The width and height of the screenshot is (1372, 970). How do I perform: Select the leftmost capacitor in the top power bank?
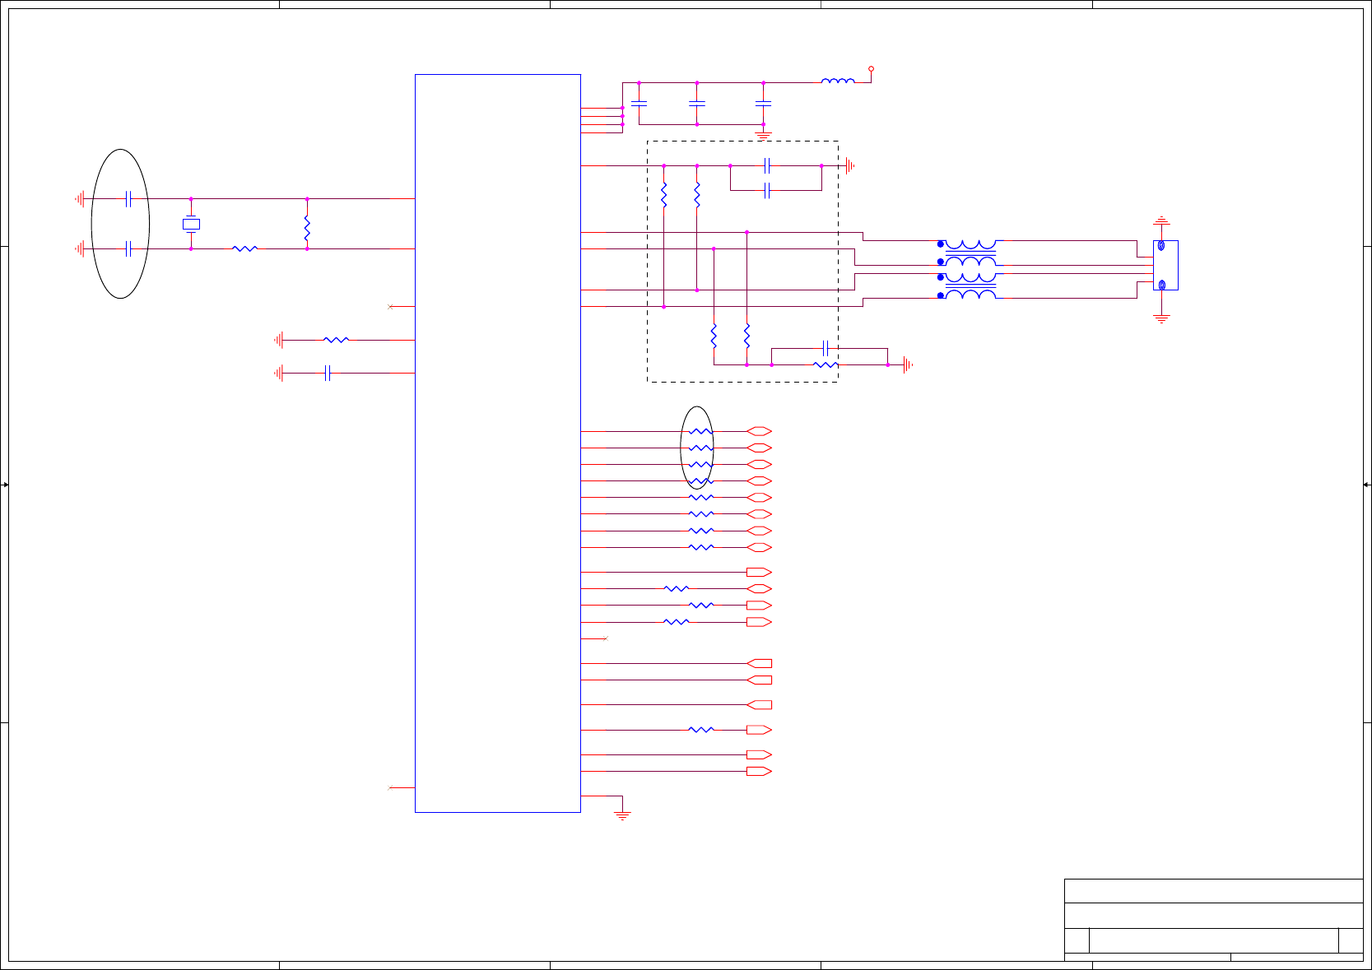639,104
